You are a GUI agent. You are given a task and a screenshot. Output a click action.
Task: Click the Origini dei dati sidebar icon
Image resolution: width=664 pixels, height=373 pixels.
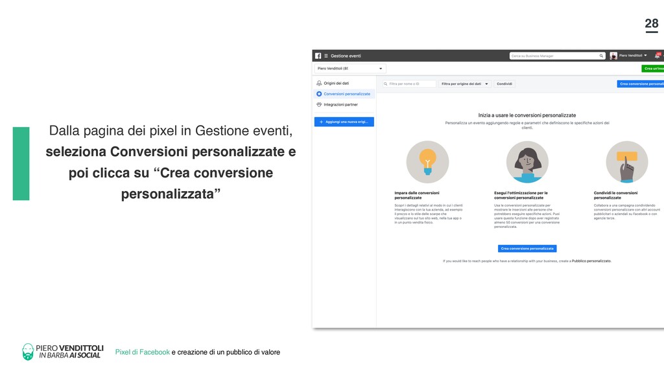click(x=319, y=84)
